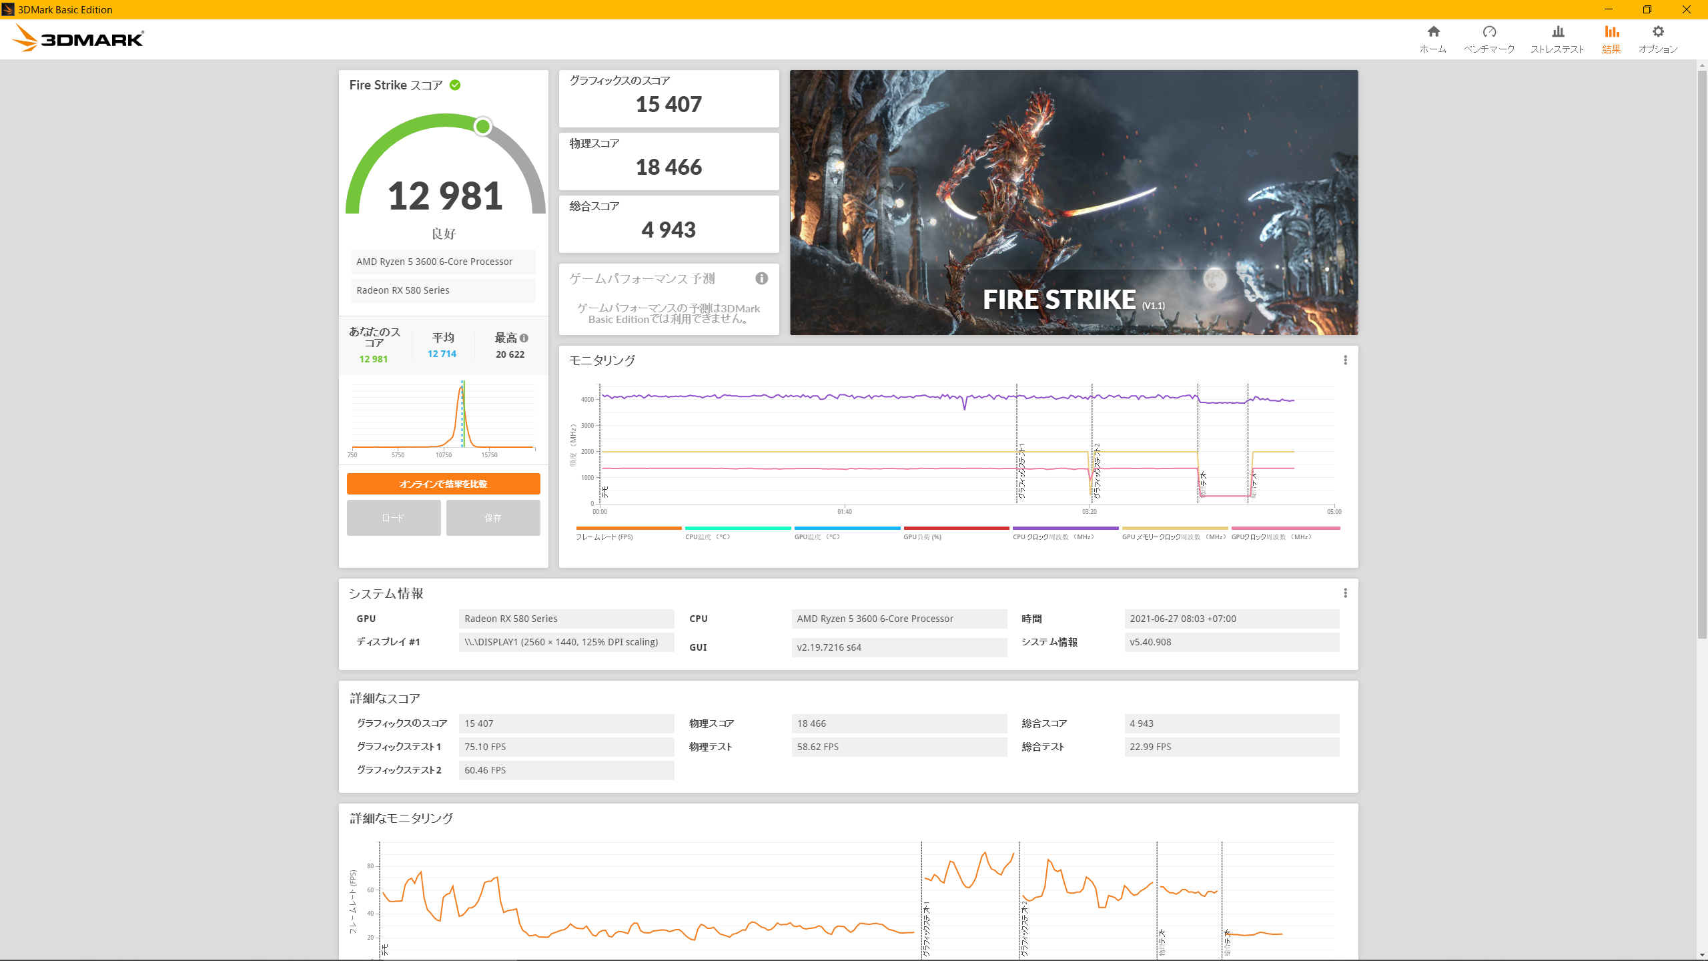Click the time value 2021-06-27 08:03
Image resolution: width=1708 pixels, height=961 pixels.
pos(1232,619)
